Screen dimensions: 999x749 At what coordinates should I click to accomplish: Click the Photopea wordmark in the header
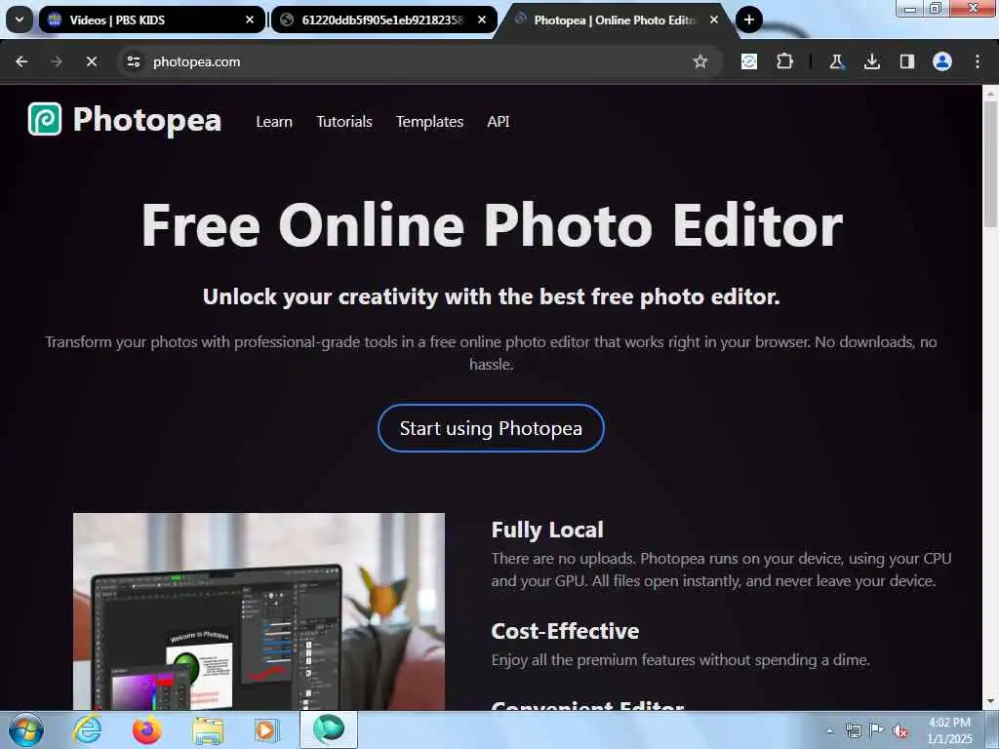(x=147, y=120)
